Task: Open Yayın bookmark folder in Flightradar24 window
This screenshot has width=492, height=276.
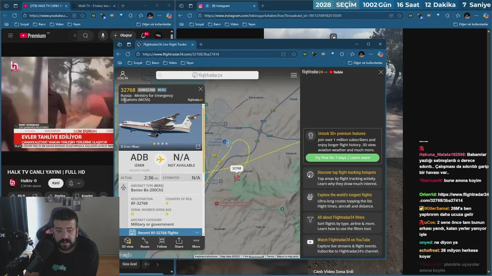Action: pos(187,63)
